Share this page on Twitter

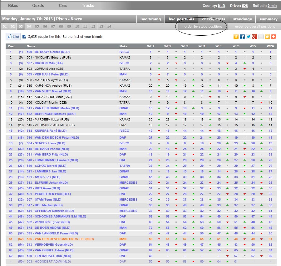click(x=249, y=37)
